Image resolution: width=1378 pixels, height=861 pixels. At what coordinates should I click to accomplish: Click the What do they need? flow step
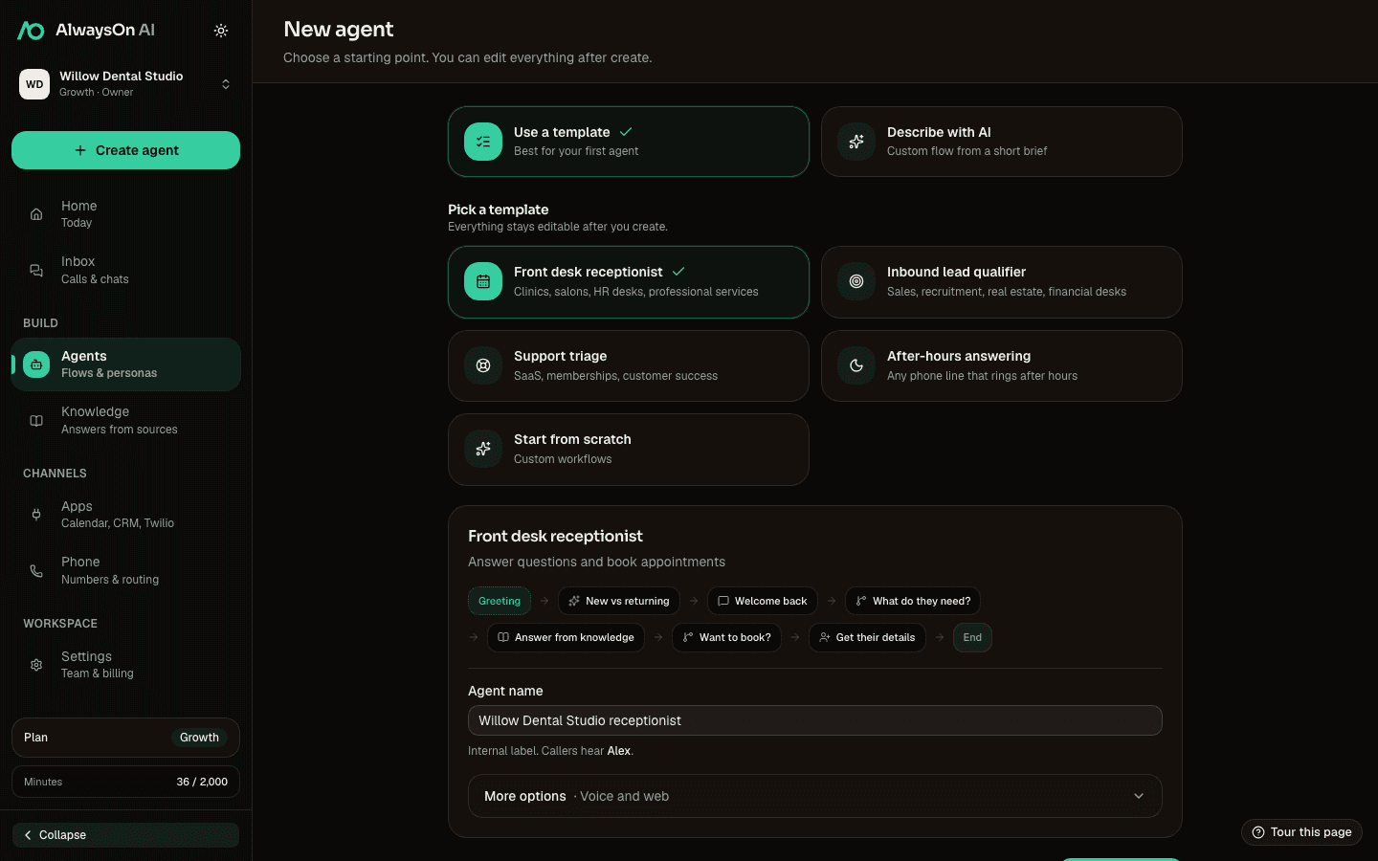click(913, 601)
